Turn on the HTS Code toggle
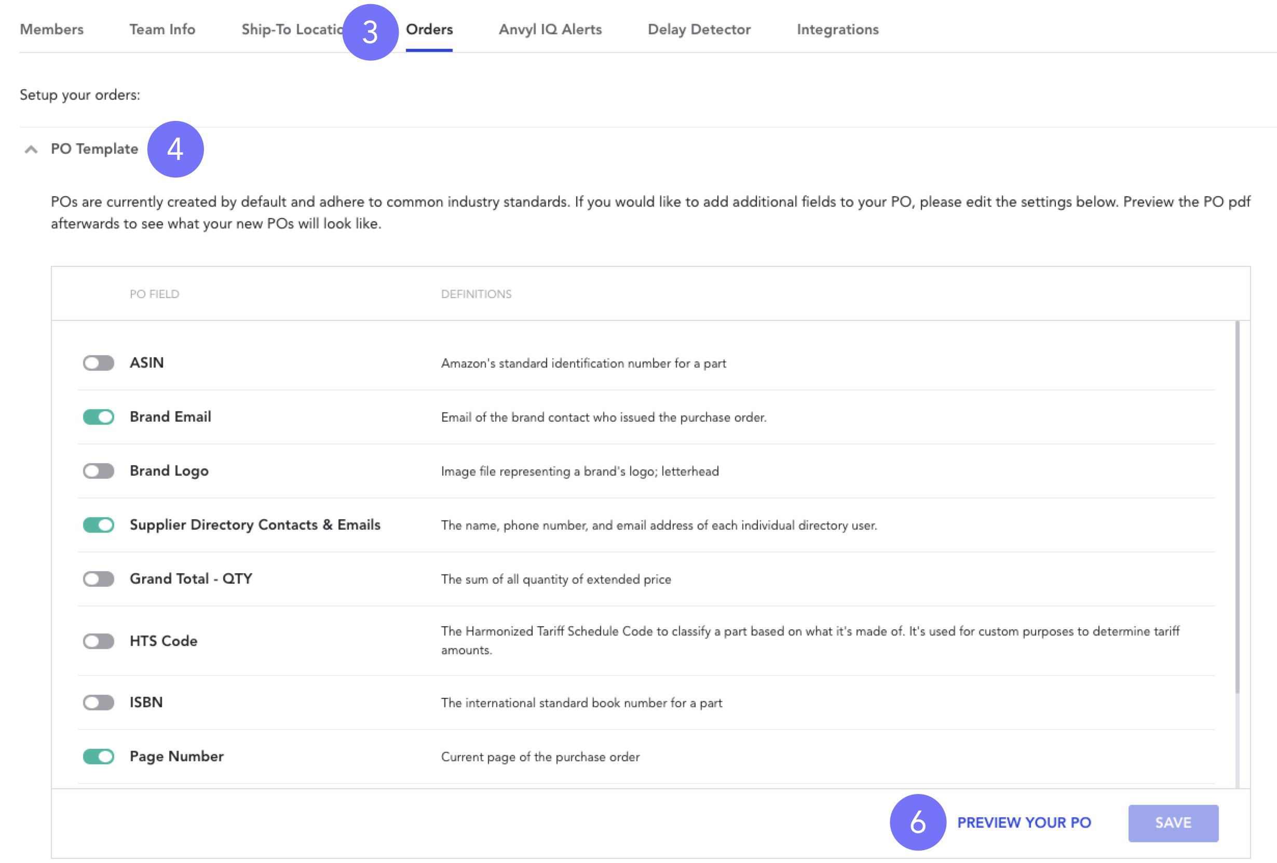This screenshot has height=863, width=1277. pos(98,641)
